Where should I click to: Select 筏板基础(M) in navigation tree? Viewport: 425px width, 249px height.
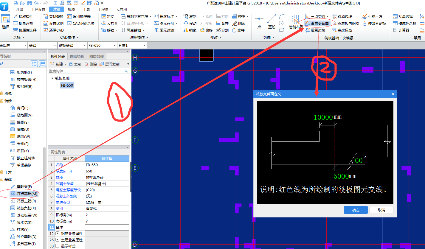24,194
